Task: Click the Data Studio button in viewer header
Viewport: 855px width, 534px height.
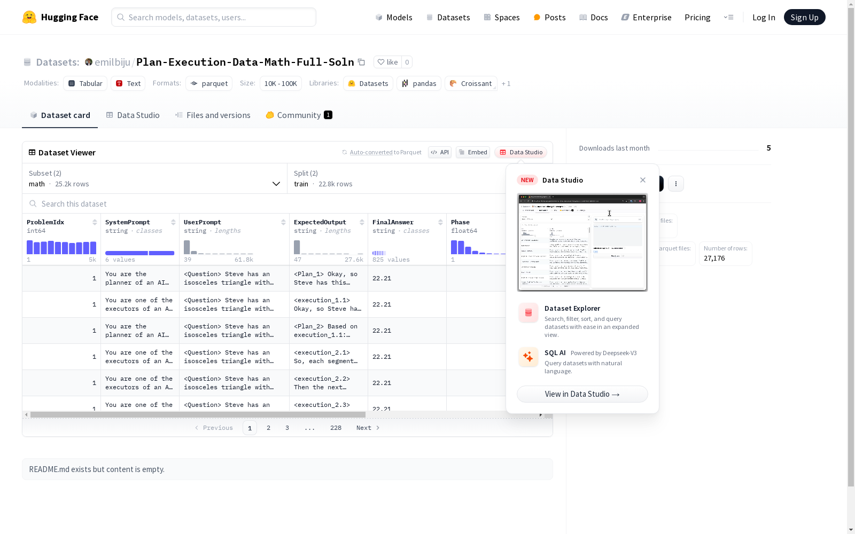Action: (520, 152)
